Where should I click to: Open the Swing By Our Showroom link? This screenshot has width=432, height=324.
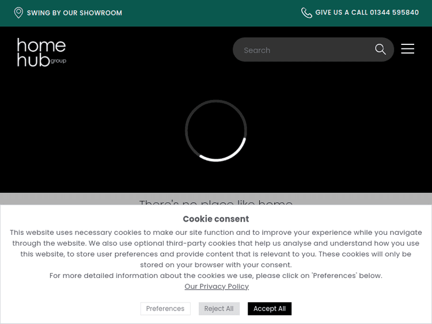coord(74,13)
